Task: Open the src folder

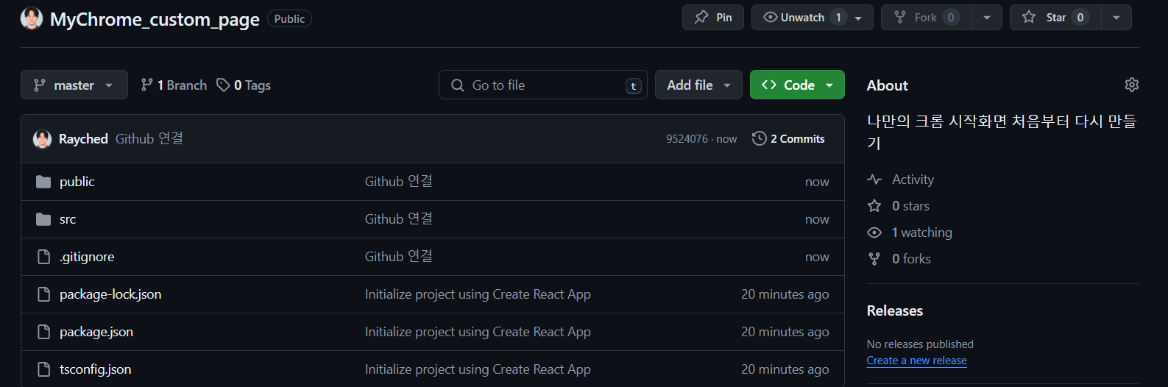Action: [x=68, y=219]
